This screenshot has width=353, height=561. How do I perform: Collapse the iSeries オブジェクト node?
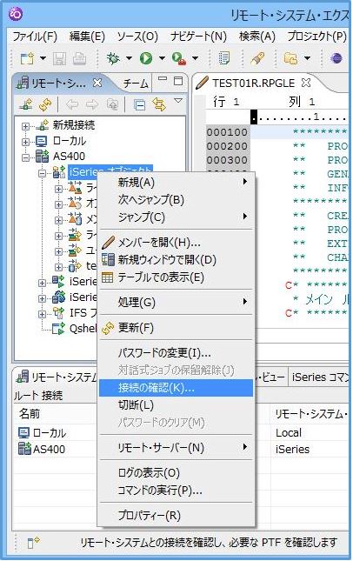43,173
